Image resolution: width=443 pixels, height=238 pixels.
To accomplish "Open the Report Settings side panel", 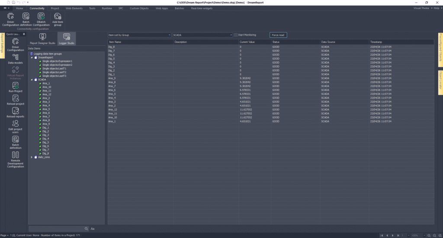I will tap(2, 45).
